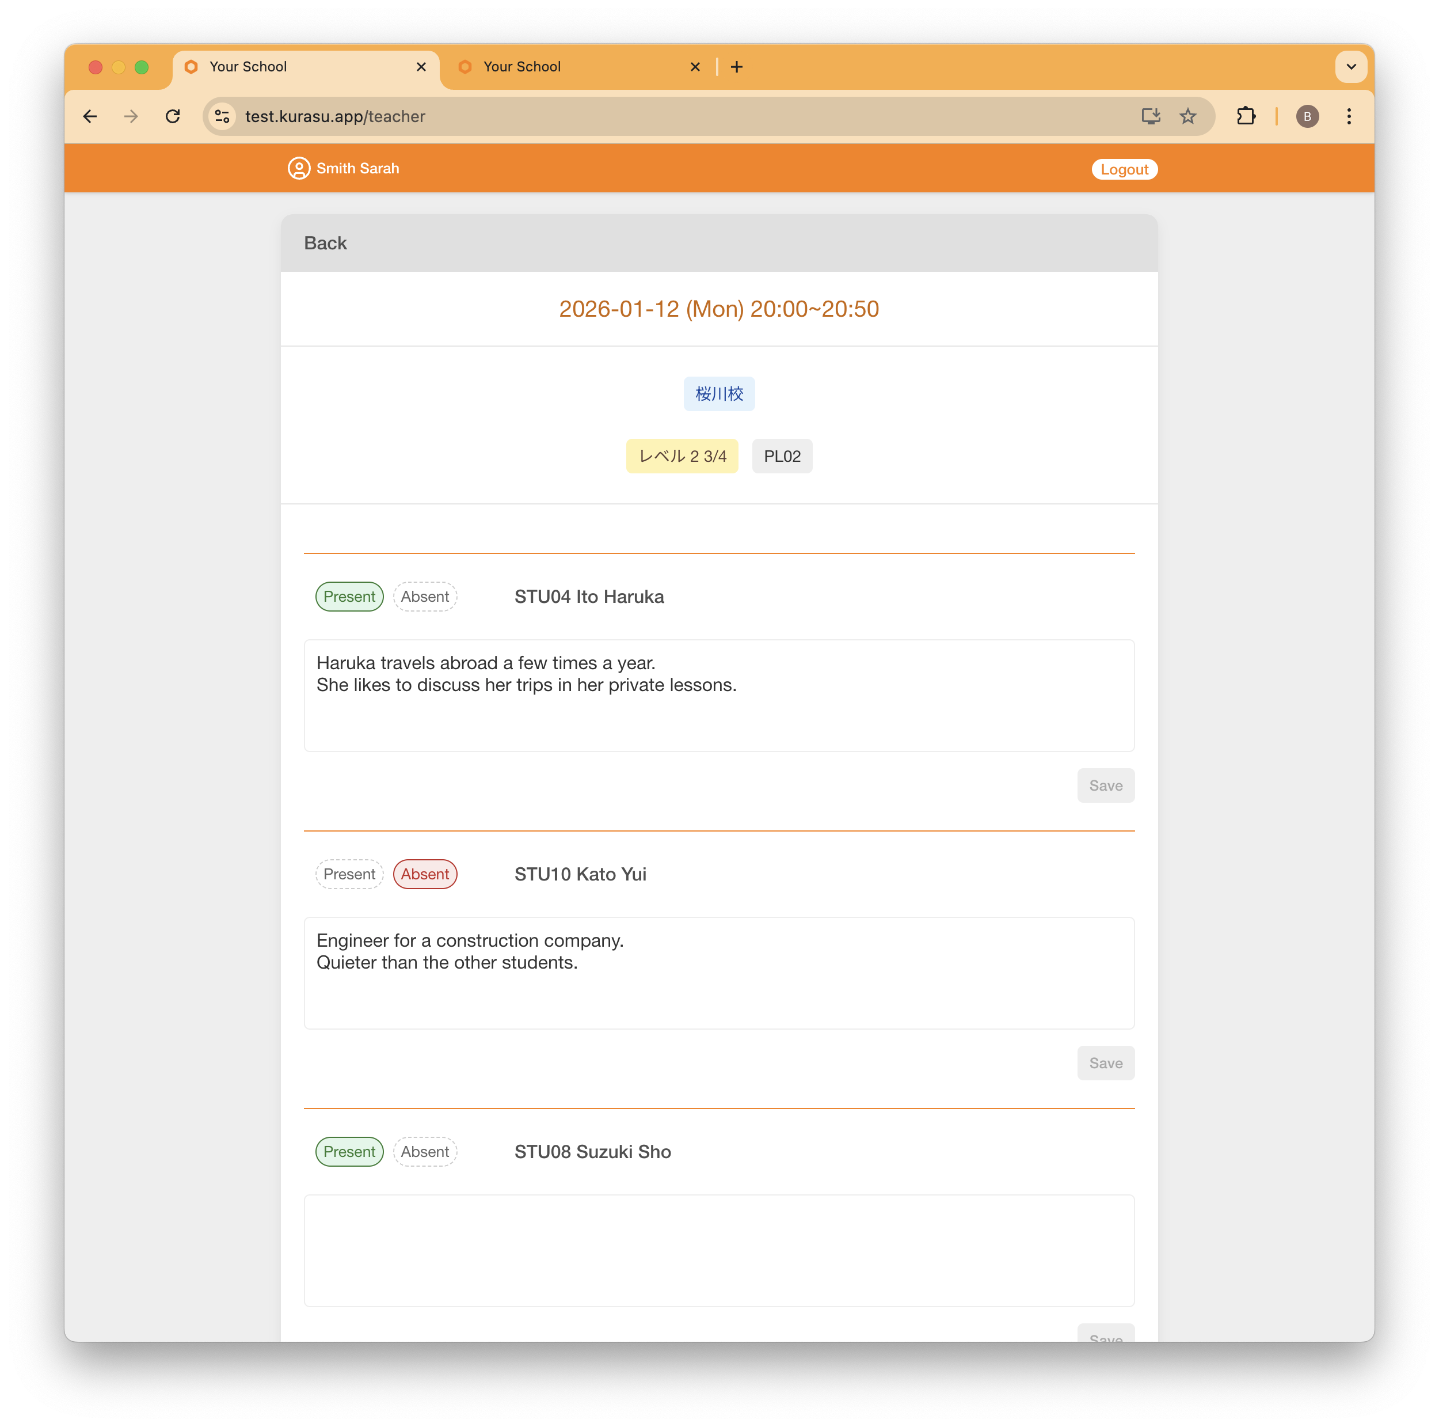Open the browser profile avatar B

[x=1308, y=116]
